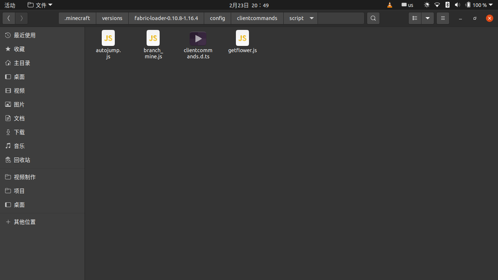Screen dimensions: 498x280
Task: Click 活动 in the top bar
Action: point(10,5)
